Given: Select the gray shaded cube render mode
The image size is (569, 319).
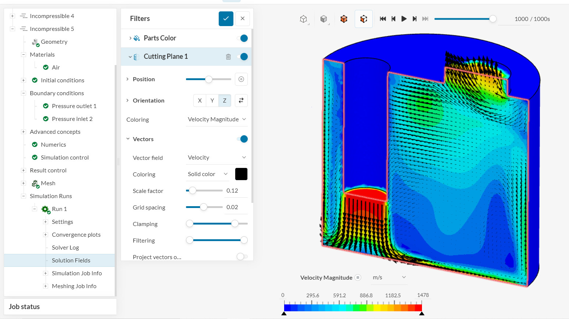Looking at the screenshot, I should [323, 19].
